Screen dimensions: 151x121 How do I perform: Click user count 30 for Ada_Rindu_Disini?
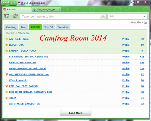[x=142, y=39]
